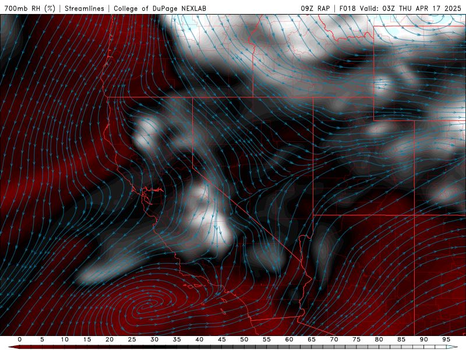Select the colorbar scale label "35"
Screen dimensions: 466x350
point(176,339)
